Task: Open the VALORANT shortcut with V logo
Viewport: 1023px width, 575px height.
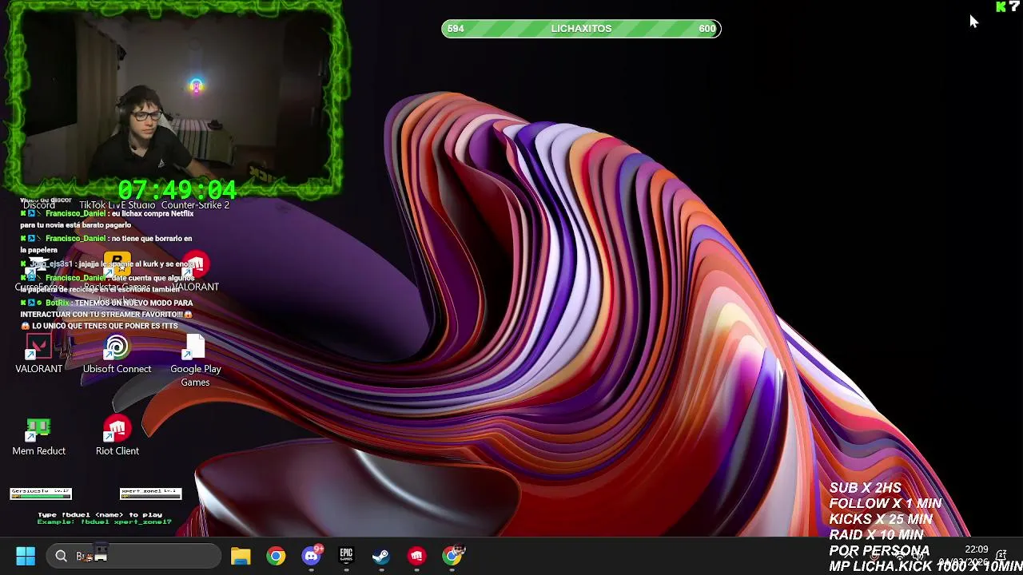Action: pyautogui.click(x=38, y=355)
